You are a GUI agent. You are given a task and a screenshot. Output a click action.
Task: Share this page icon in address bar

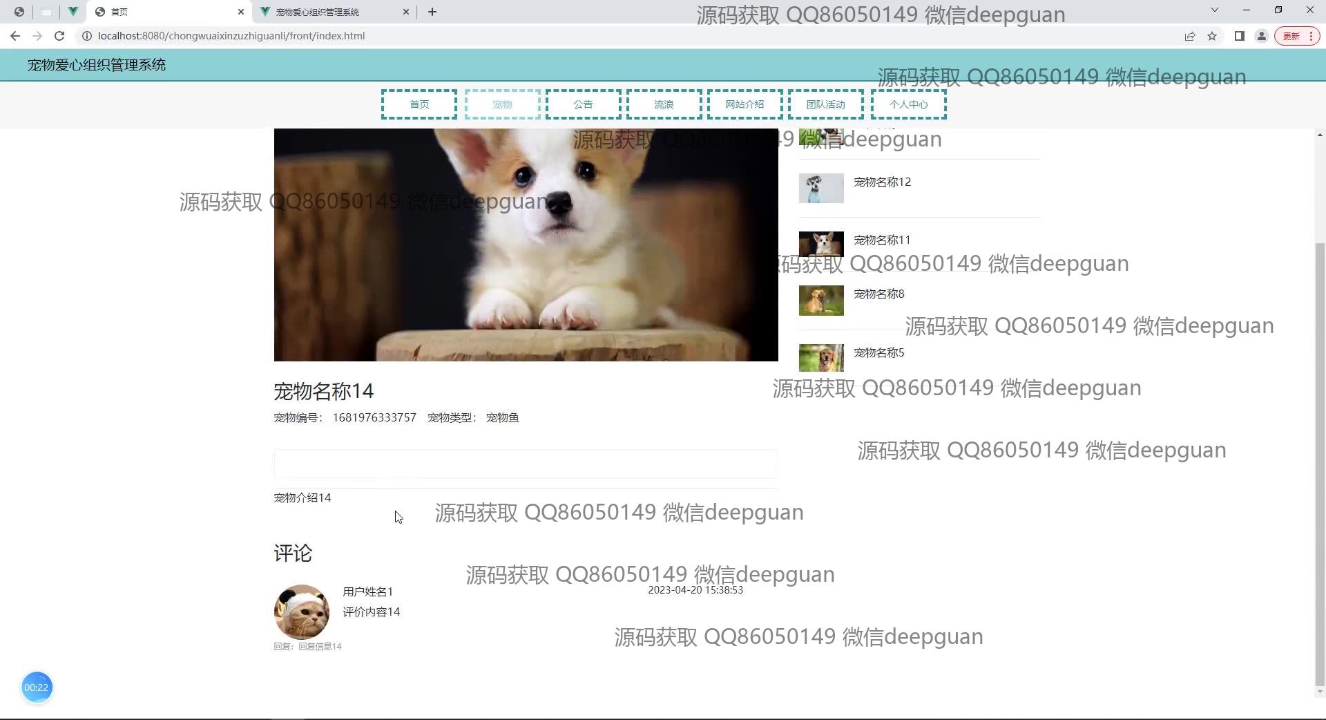tap(1189, 36)
